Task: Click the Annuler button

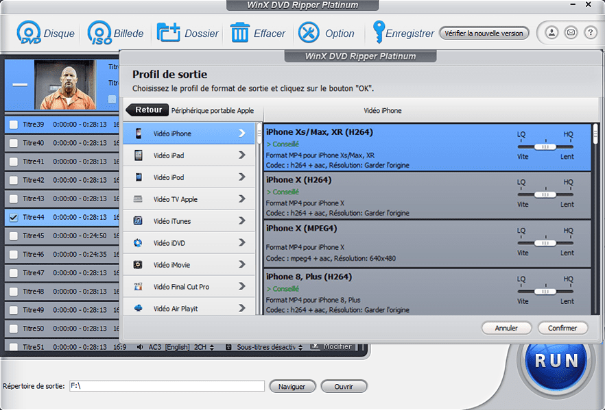Action: click(x=506, y=328)
